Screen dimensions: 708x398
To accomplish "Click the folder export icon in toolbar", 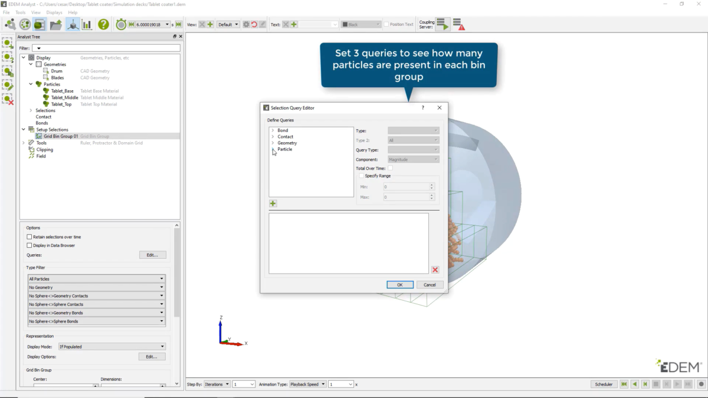I will (56, 24).
